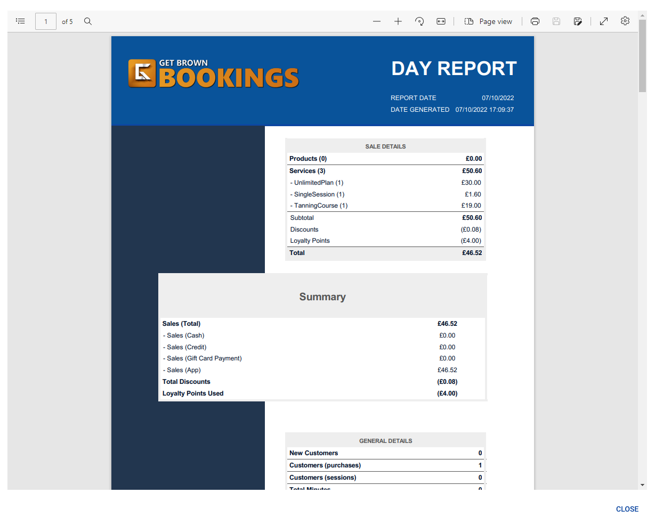Click the CLOSE button
Viewport: 655px width, 526px height.
[627, 509]
